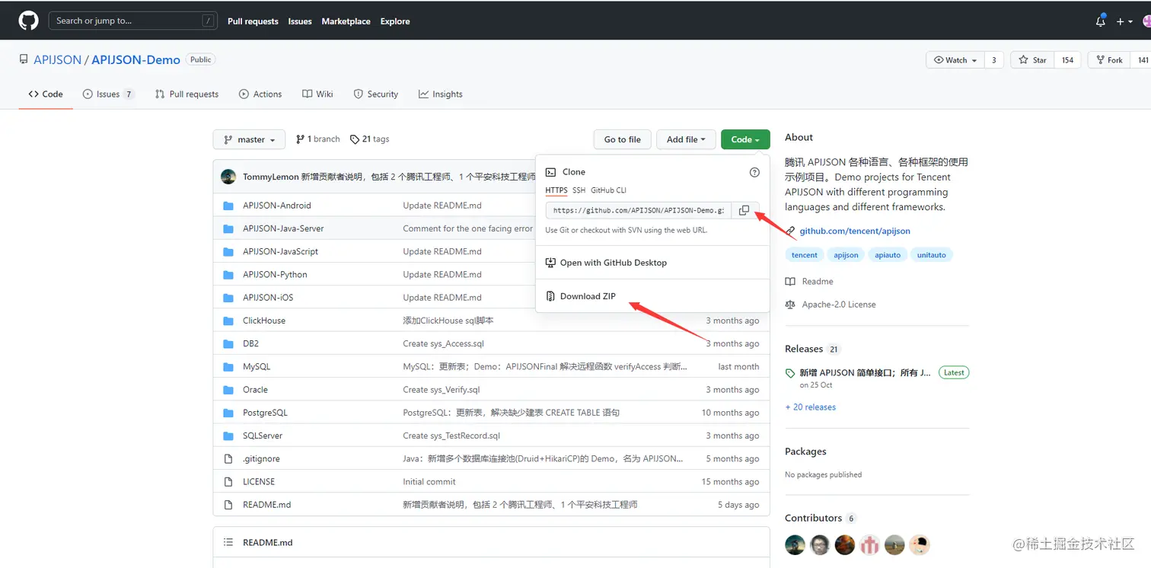This screenshot has width=1151, height=568.
Task: Focus the Search or jump to field
Action: point(132,21)
